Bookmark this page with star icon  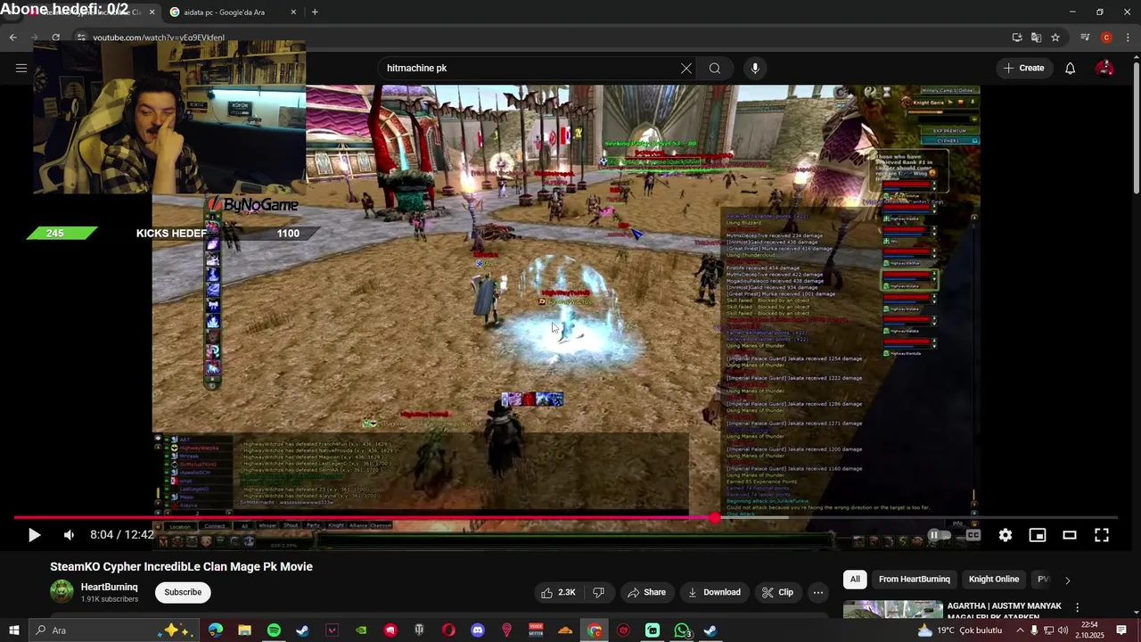click(1055, 37)
